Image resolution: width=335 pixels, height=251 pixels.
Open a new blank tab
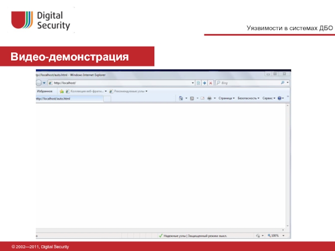(107, 99)
